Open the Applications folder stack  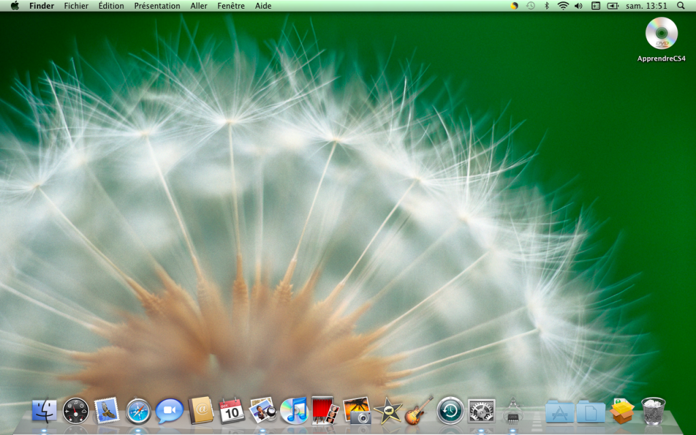click(x=559, y=411)
